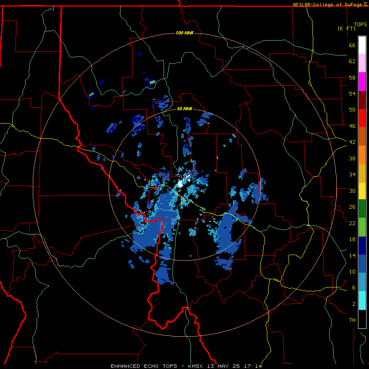Click the NEXLAB-College of DuPage credit text
This screenshot has height=369, width=369.
point(327,5)
